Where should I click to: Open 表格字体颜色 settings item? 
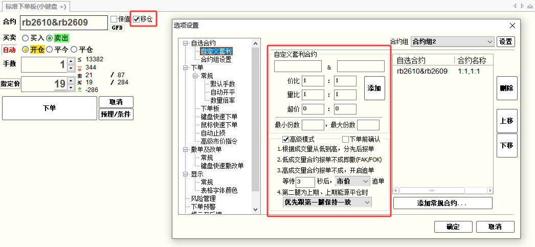(x=219, y=190)
